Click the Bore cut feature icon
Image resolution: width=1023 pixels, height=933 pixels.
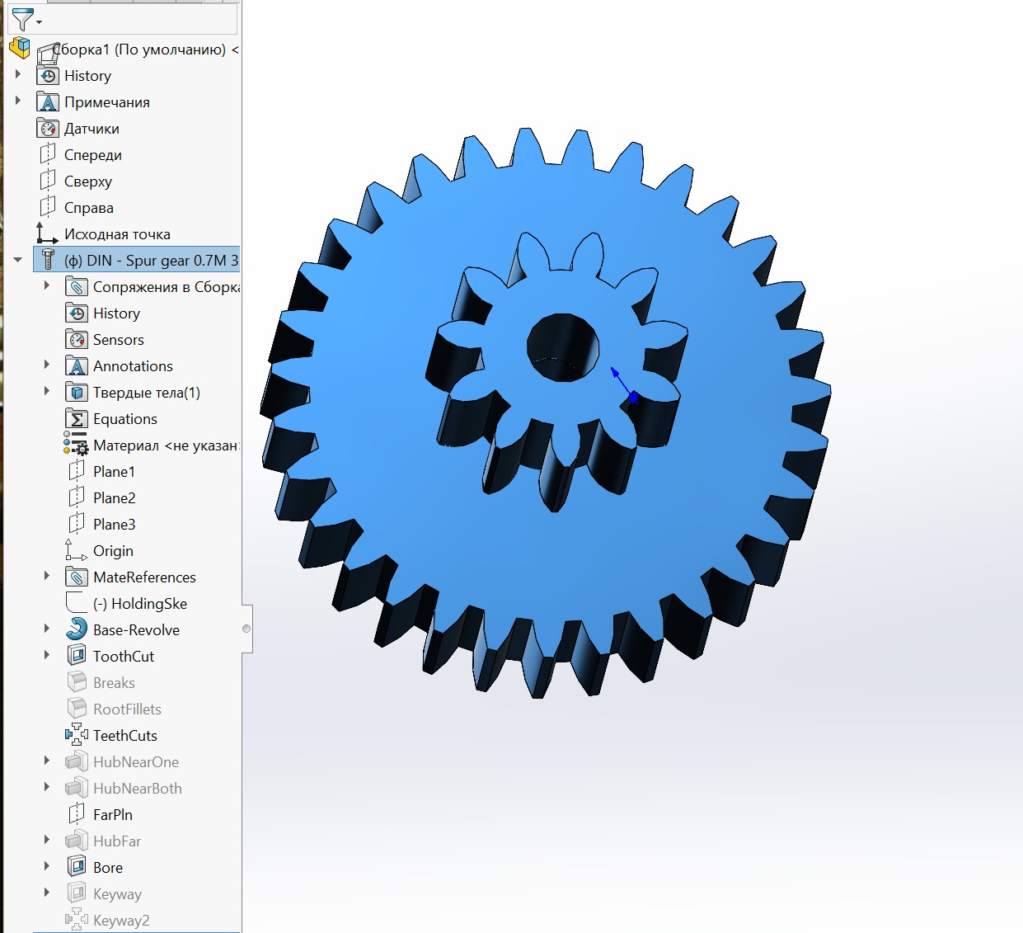77,867
